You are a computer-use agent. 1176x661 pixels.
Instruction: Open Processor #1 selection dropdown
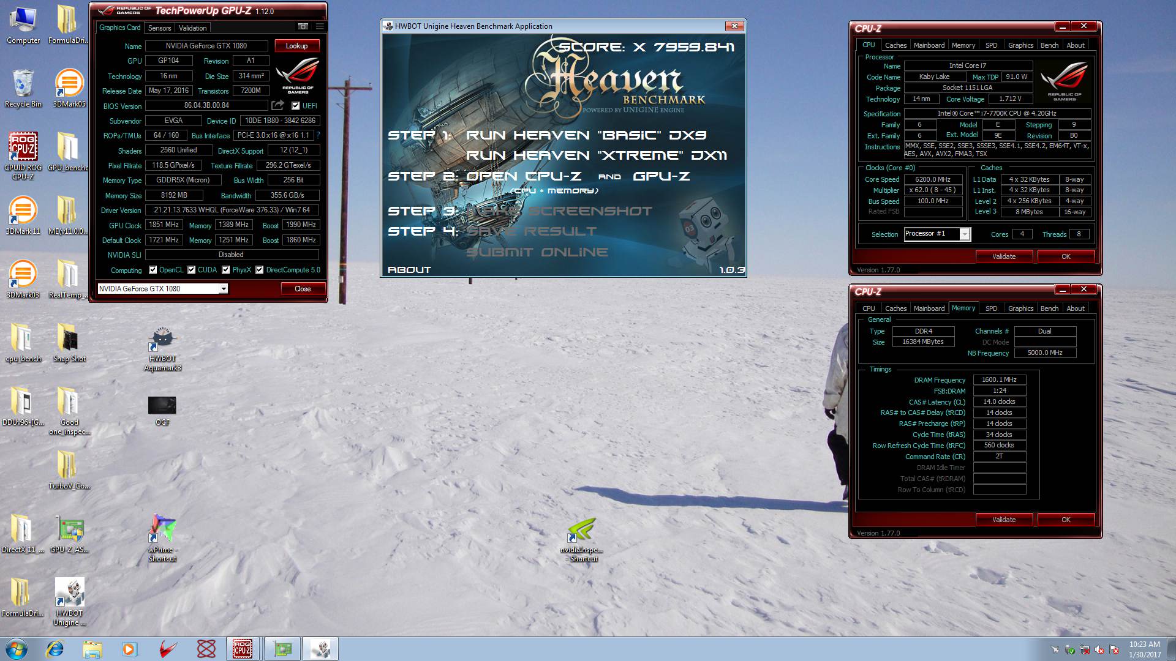(x=937, y=234)
